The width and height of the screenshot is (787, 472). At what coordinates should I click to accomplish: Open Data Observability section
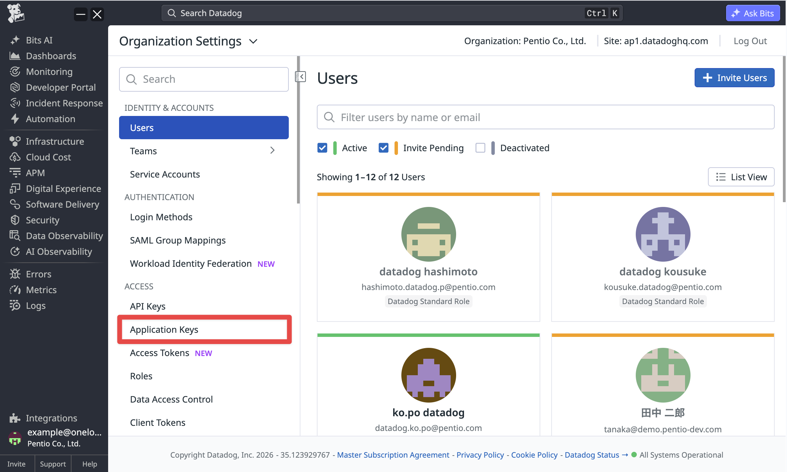click(x=56, y=236)
